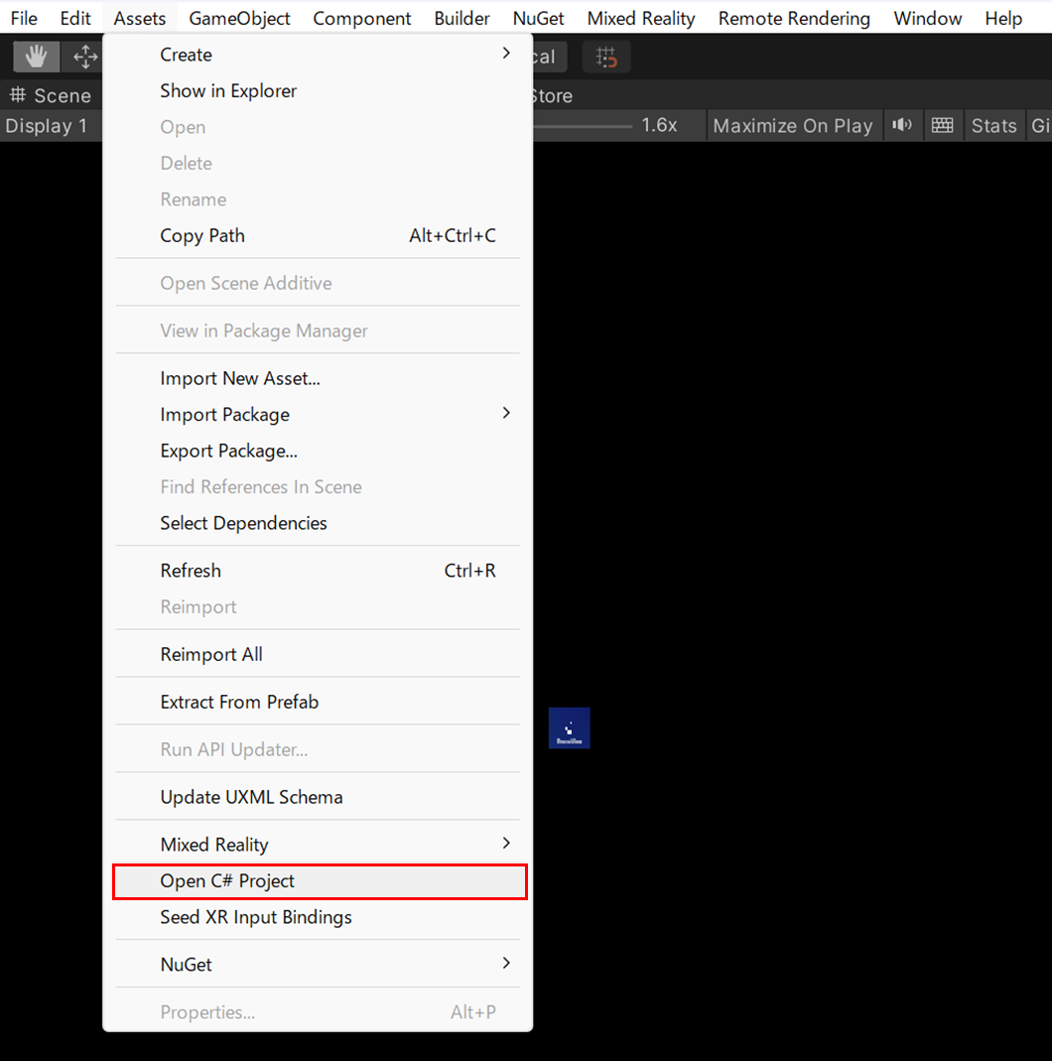The height and width of the screenshot is (1061, 1052).
Task: Adjust the Game view scale slider
Action: coord(584,126)
